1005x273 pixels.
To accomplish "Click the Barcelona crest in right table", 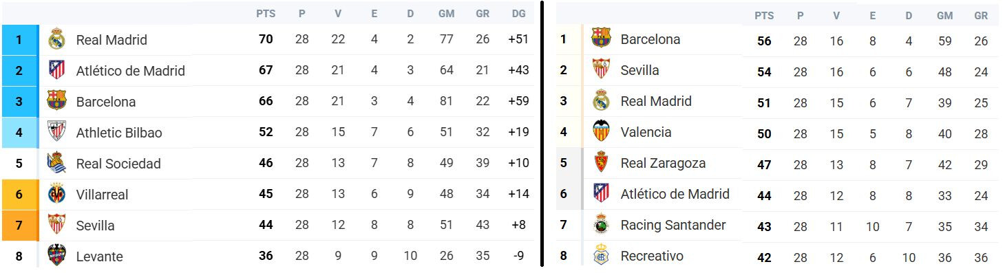I will point(602,39).
